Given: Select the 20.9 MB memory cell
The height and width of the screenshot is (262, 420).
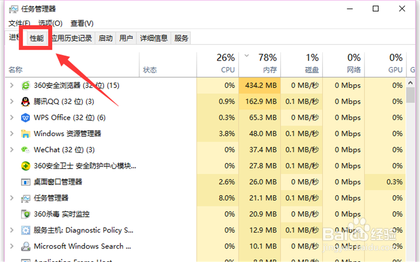Looking at the screenshot, I should point(260,214).
